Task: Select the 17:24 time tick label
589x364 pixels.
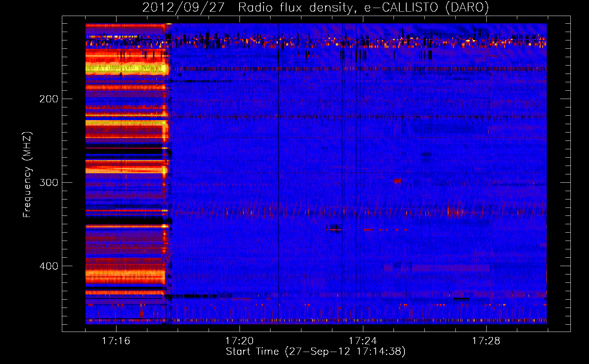Action: point(363,341)
